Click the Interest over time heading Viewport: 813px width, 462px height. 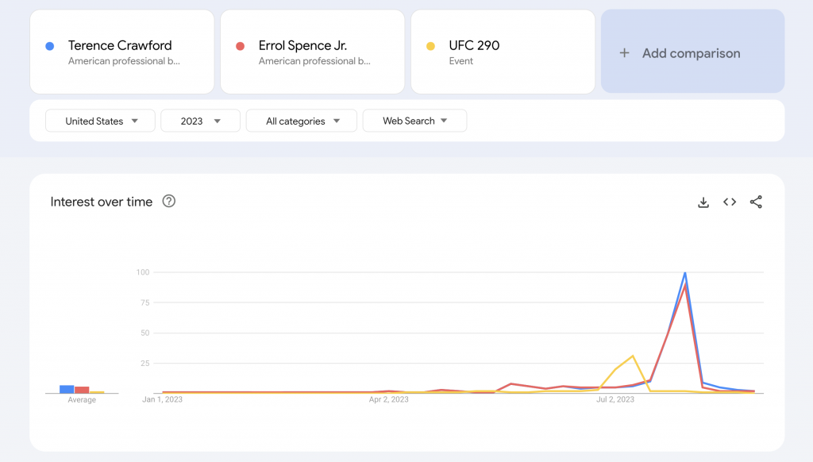point(102,202)
